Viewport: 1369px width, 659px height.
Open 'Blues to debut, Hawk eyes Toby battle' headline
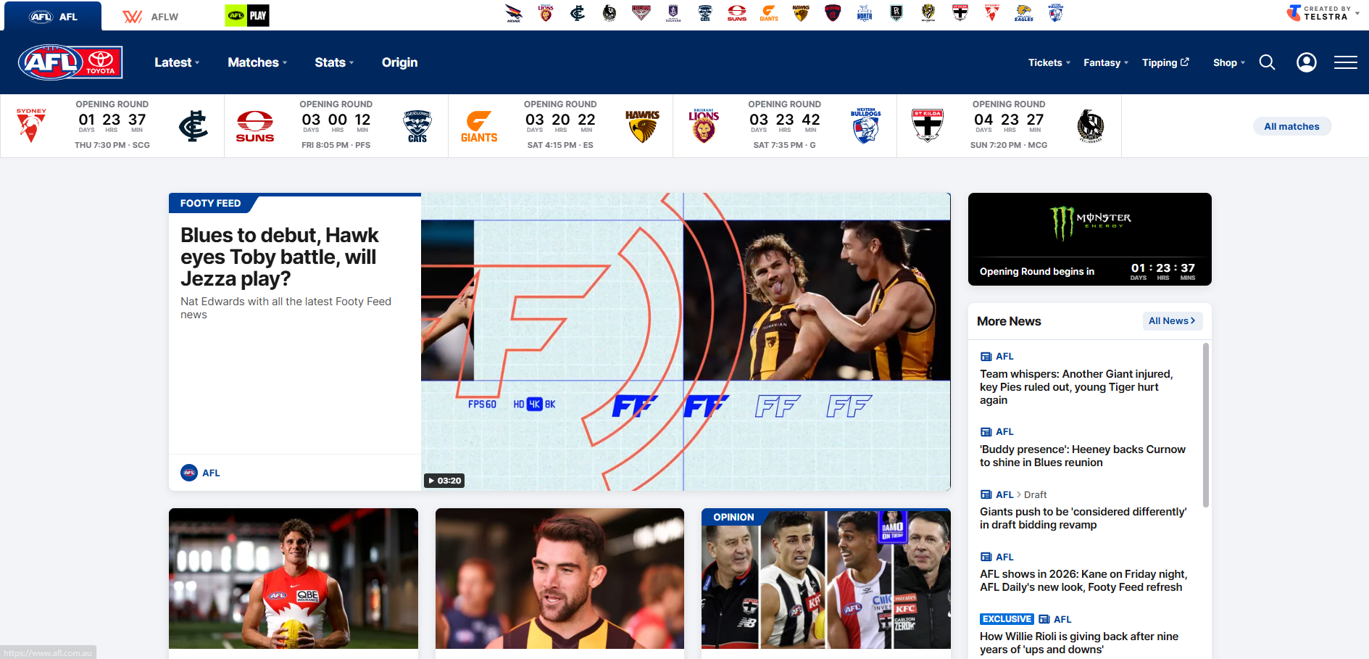pos(280,257)
